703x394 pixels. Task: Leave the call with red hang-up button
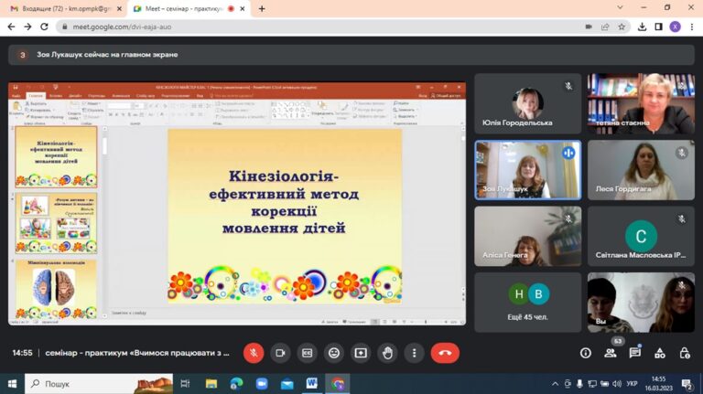(445, 353)
